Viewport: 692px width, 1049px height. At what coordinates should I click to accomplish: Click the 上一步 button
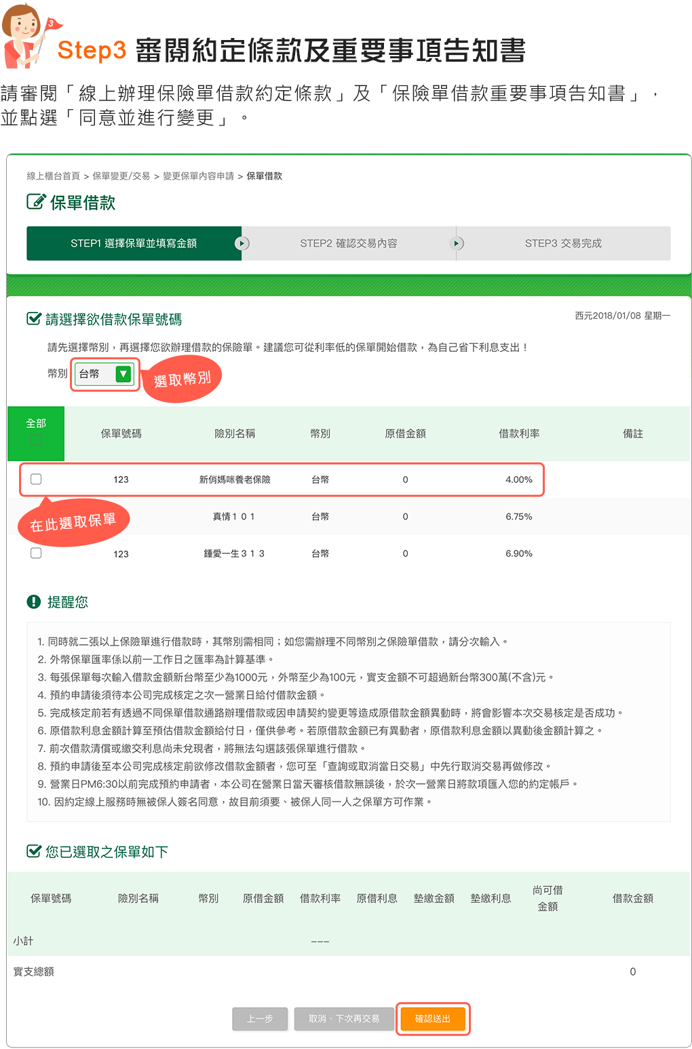(260, 1018)
